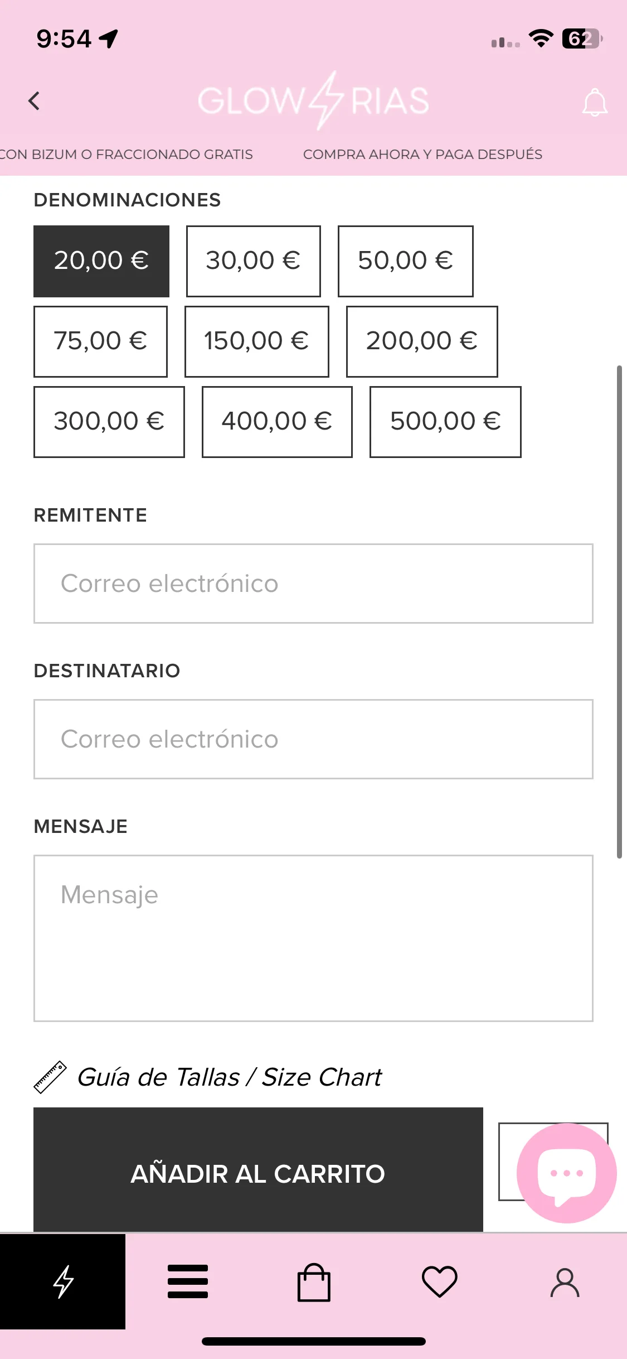Tap the back arrow icon

34,101
